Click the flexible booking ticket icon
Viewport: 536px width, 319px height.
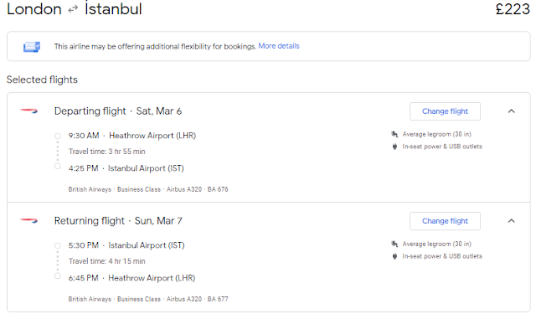[x=32, y=47]
